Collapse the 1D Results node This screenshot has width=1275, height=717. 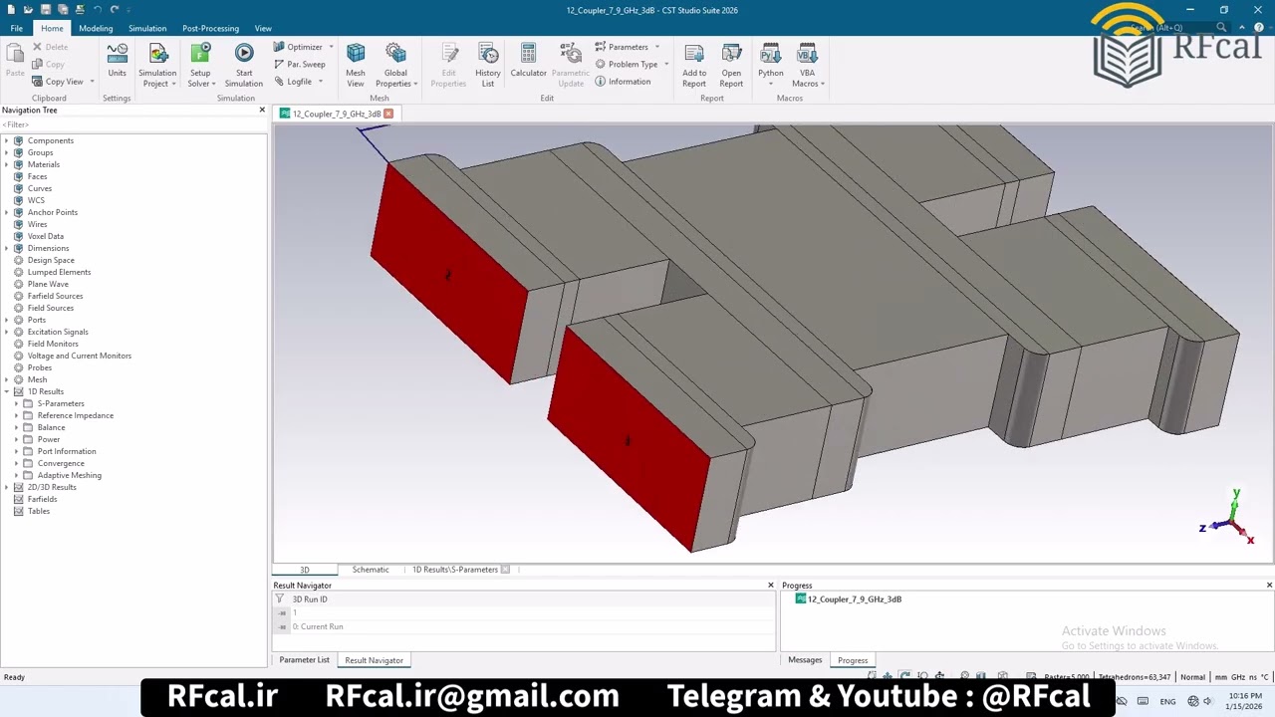pos(6,391)
